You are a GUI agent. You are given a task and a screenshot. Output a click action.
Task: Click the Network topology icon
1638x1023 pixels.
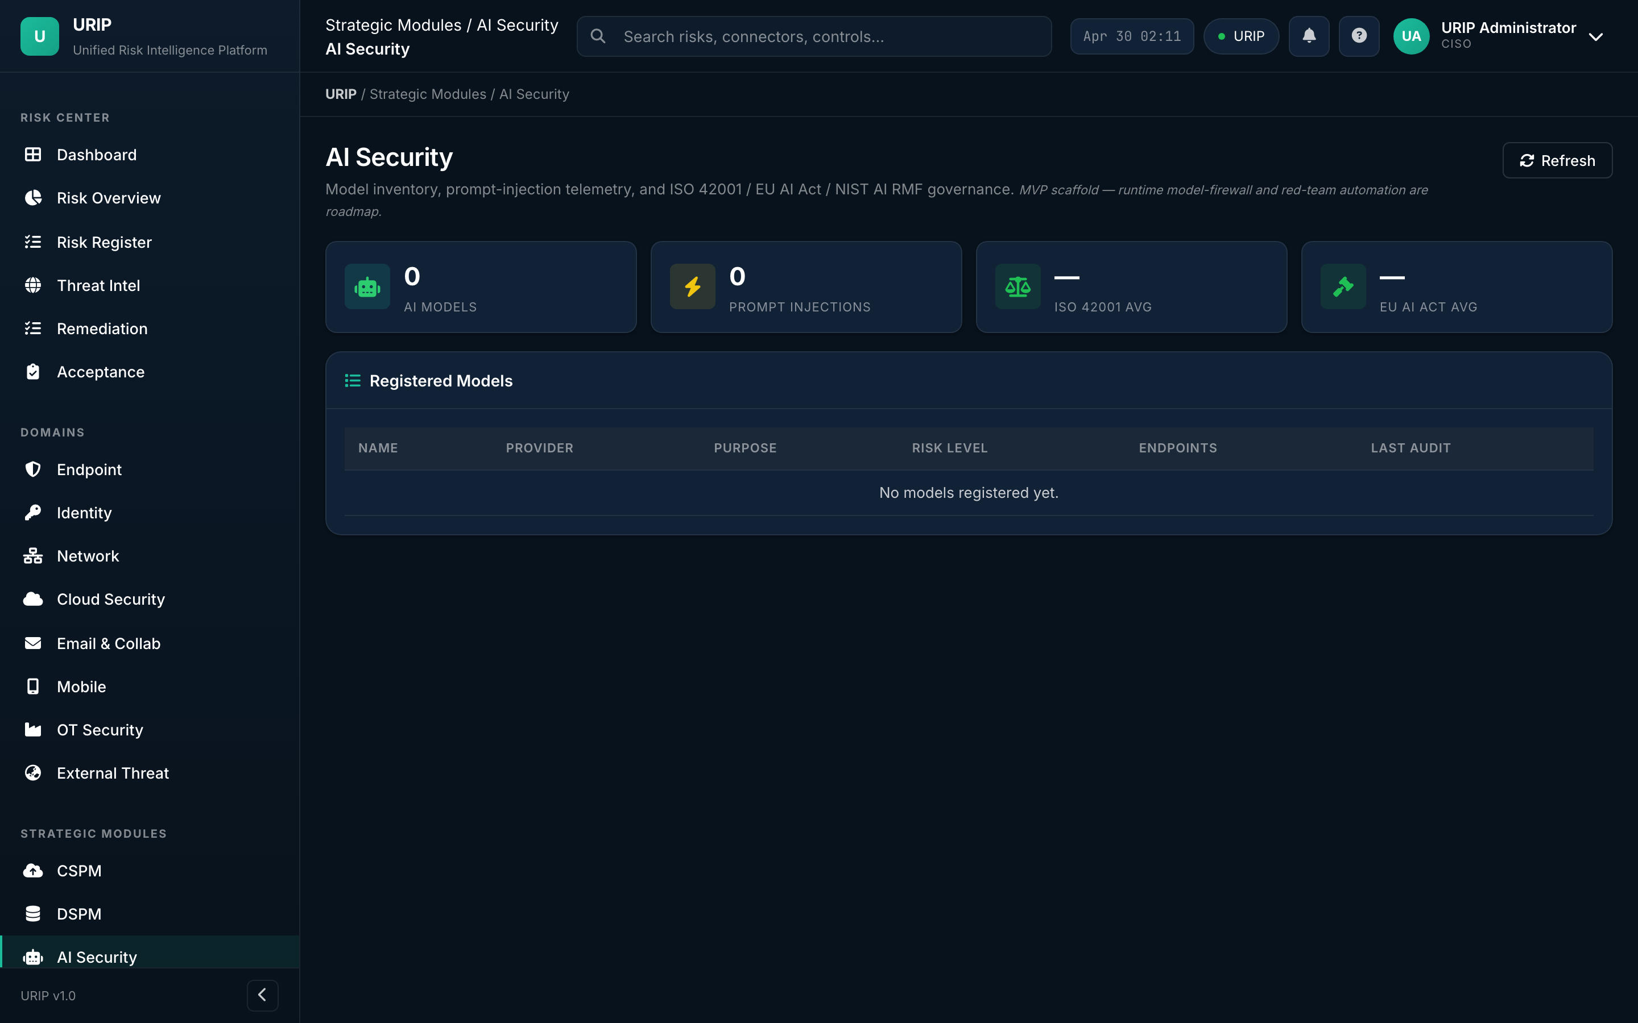click(32, 555)
